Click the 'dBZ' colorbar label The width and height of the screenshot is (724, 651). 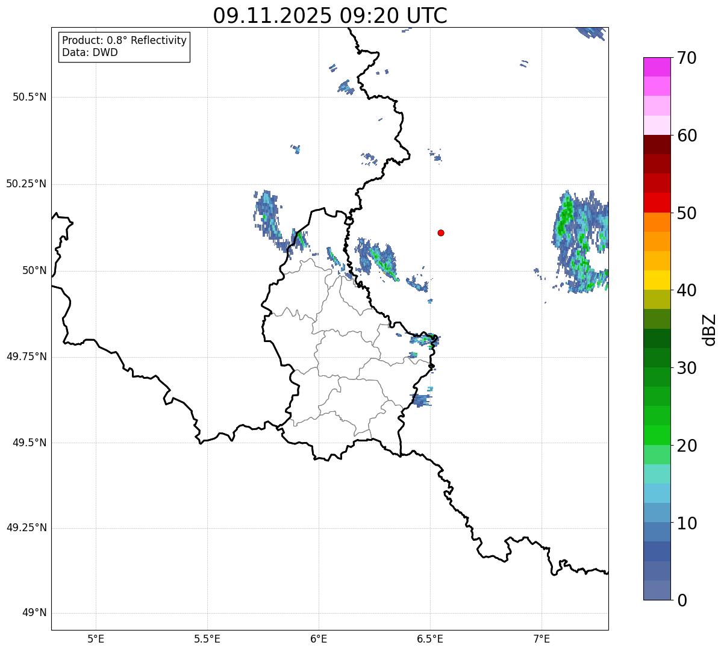tap(710, 329)
